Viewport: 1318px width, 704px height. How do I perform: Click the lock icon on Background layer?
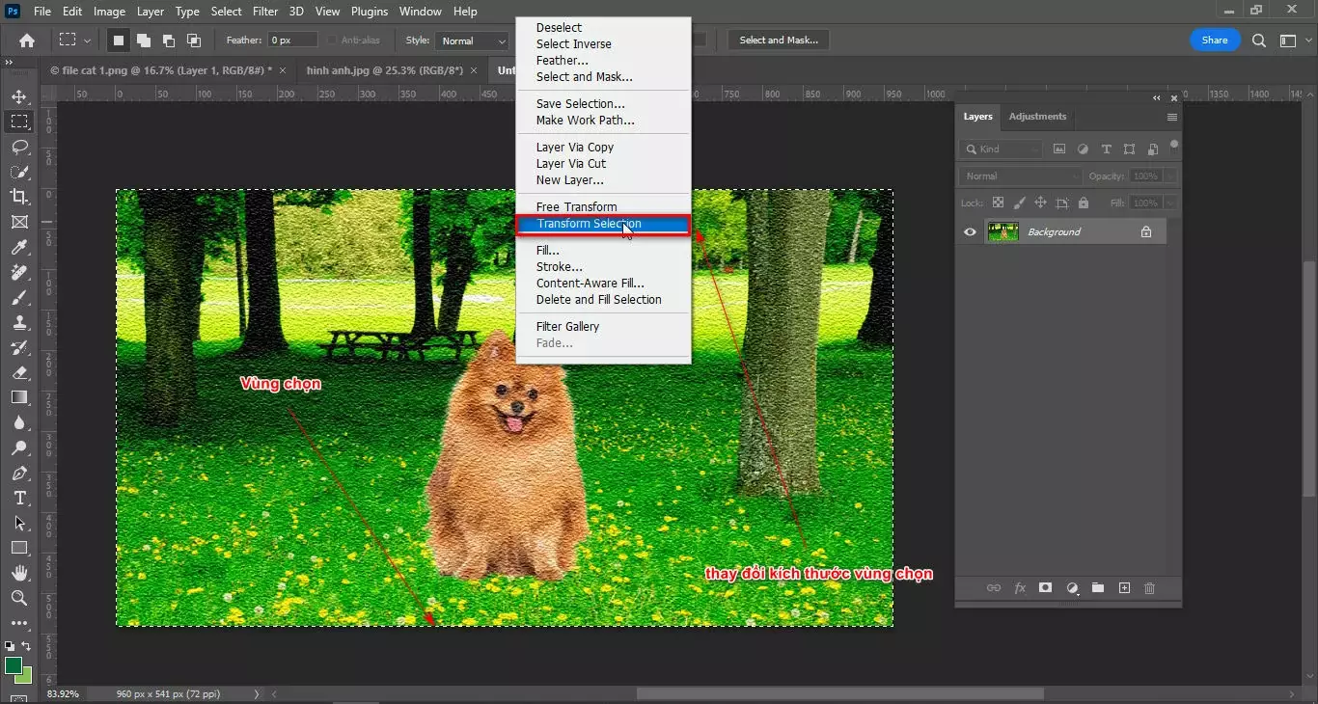click(1146, 231)
